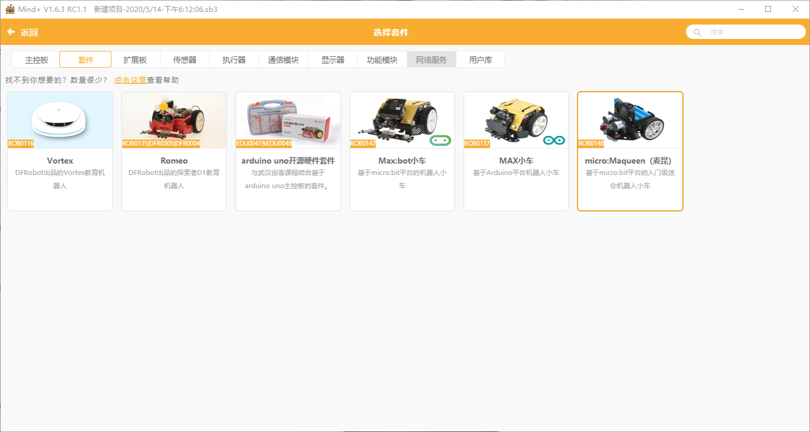Pick the Max:bot小车 car image
This screenshot has width=810, height=432.
coord(403,120)
